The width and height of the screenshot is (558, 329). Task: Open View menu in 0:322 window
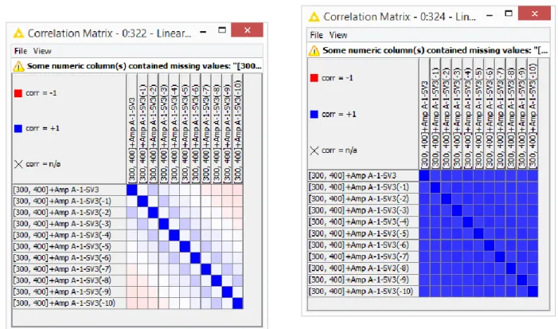42,51
